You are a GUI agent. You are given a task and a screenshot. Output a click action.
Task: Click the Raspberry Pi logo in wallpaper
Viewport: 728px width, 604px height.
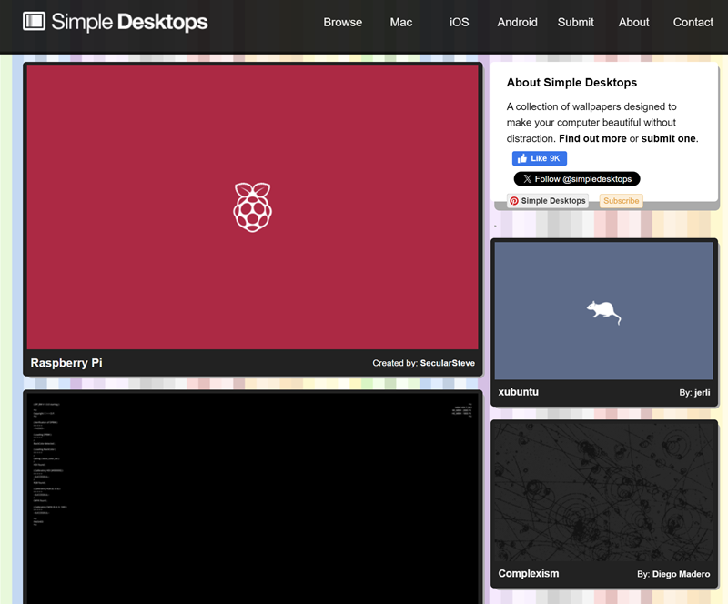pos(252,206)
